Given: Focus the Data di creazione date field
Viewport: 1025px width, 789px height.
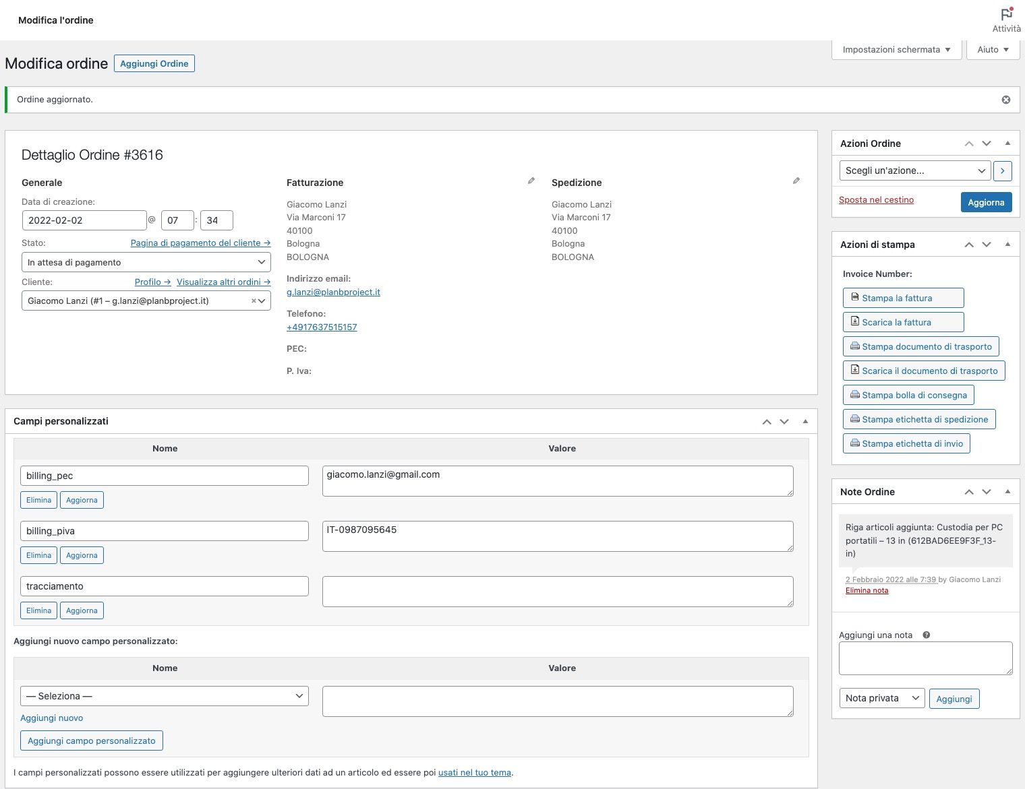Looking at the screenshot, I should click(84, 220).
